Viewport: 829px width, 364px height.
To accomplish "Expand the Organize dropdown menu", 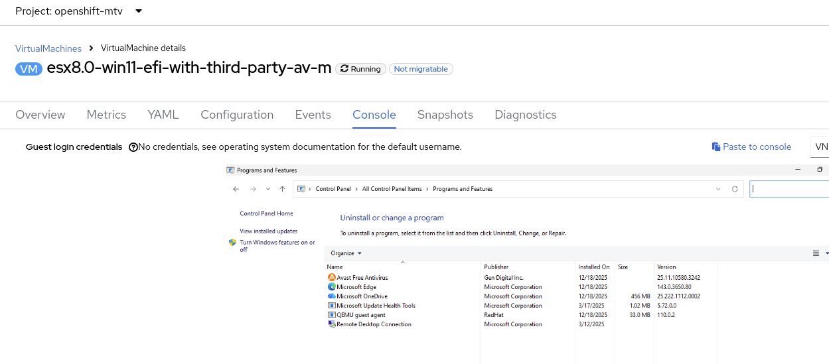I will [346, 253].
